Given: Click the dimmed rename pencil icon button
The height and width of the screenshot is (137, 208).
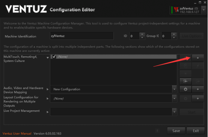Looking at the screenshot, I should point(197,66).
